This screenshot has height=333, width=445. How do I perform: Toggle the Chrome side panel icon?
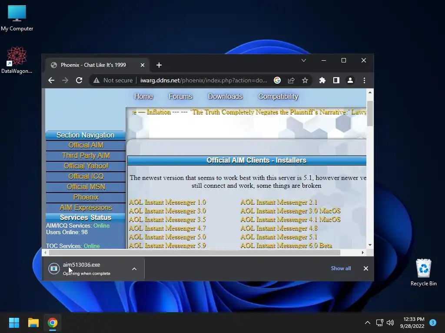[336, 80]
